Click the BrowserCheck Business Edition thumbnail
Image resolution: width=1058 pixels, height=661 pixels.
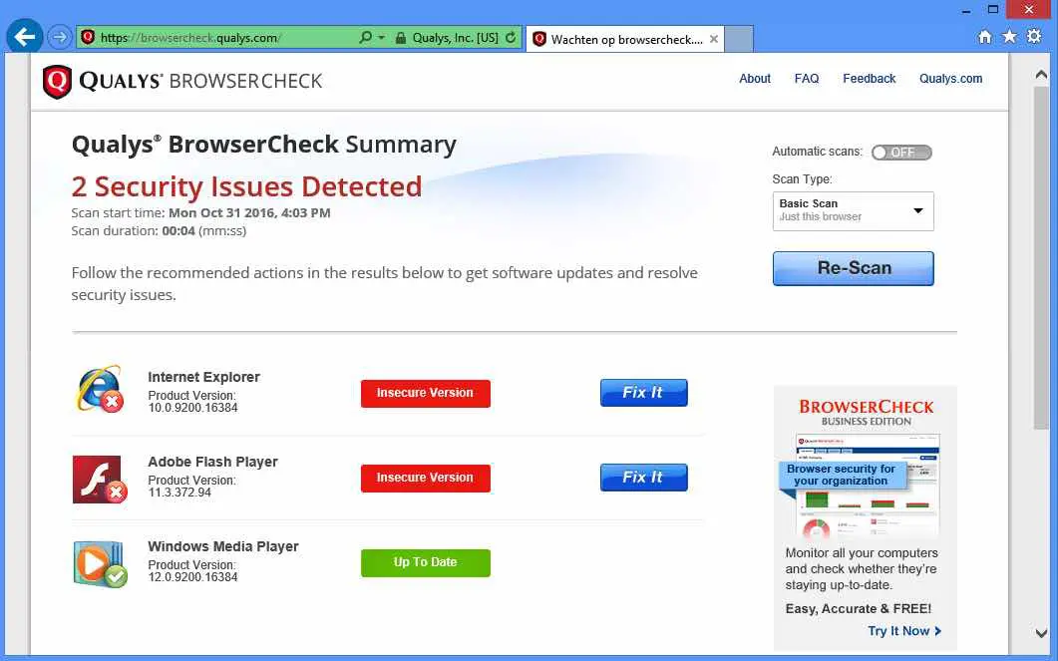click(867, 485)
